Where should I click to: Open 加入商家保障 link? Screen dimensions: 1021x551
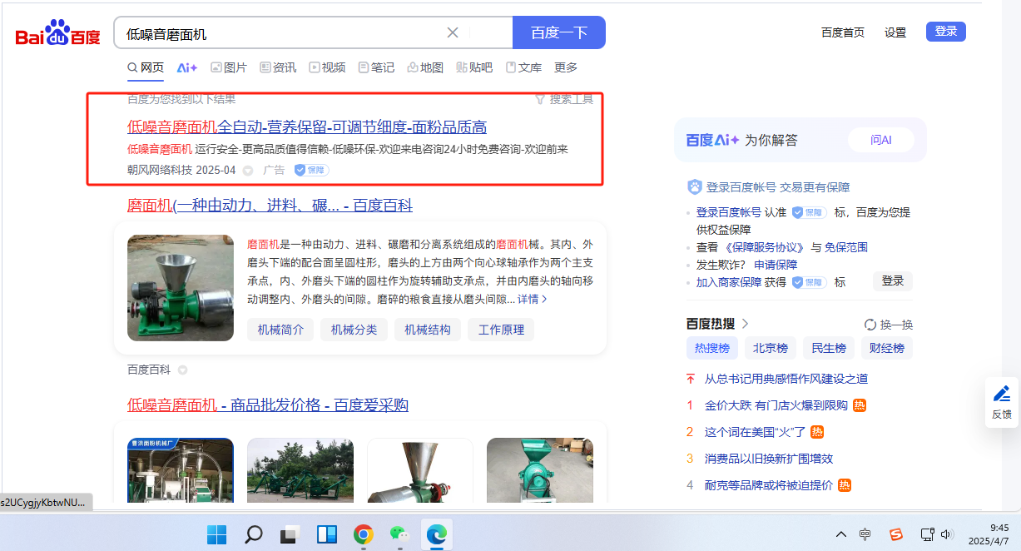click(729, 282)
